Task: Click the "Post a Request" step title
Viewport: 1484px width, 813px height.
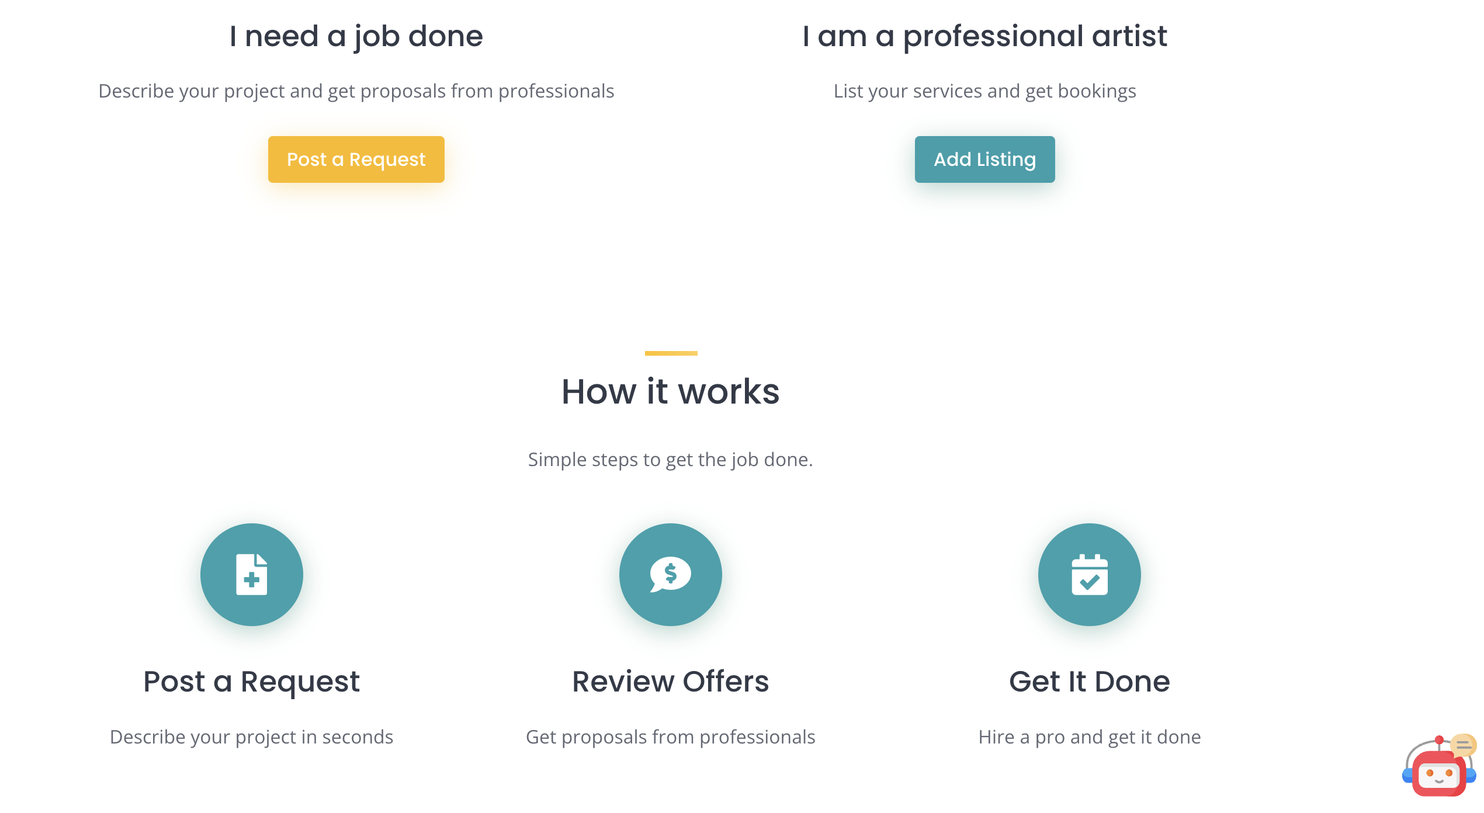Action: click(x=252, y=682)
